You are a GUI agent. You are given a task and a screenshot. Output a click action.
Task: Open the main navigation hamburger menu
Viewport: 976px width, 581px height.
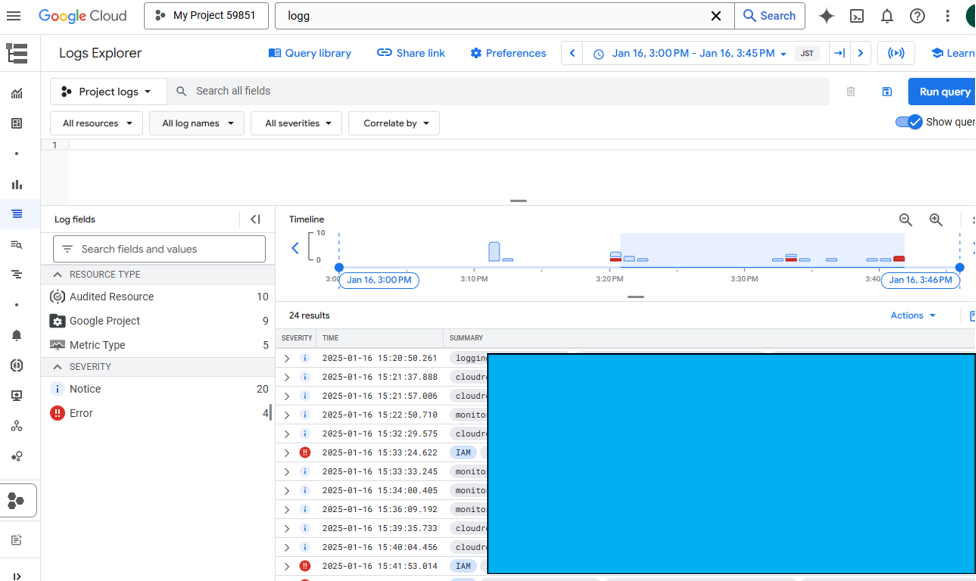pos(14,16)
